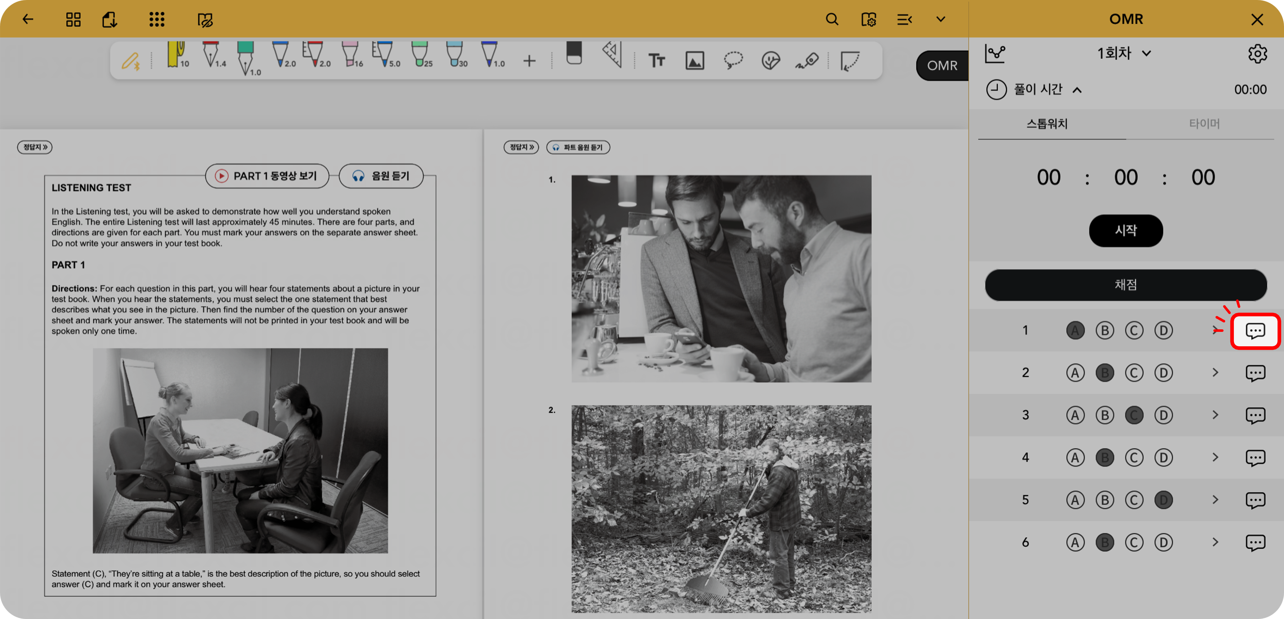This screenshot has width=1284, height=619.
Task: Open OMR settings gear
Action: 1258,53
